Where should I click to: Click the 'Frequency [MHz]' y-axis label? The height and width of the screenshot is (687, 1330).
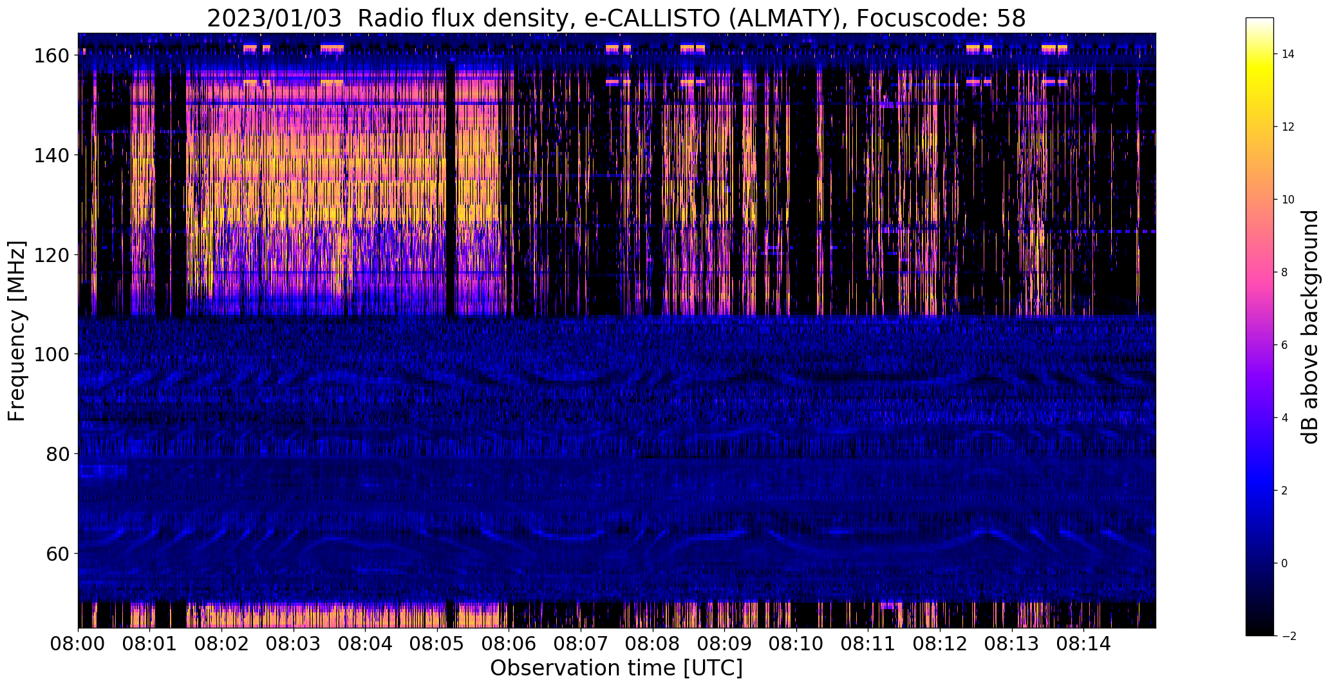[17, 331]
